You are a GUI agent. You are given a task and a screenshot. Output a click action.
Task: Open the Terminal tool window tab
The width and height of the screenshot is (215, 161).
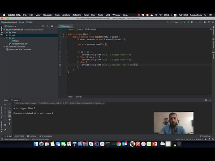(32, 136)
